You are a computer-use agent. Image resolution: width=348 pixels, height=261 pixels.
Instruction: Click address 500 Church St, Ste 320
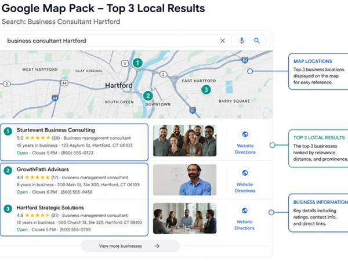(100, 222)
